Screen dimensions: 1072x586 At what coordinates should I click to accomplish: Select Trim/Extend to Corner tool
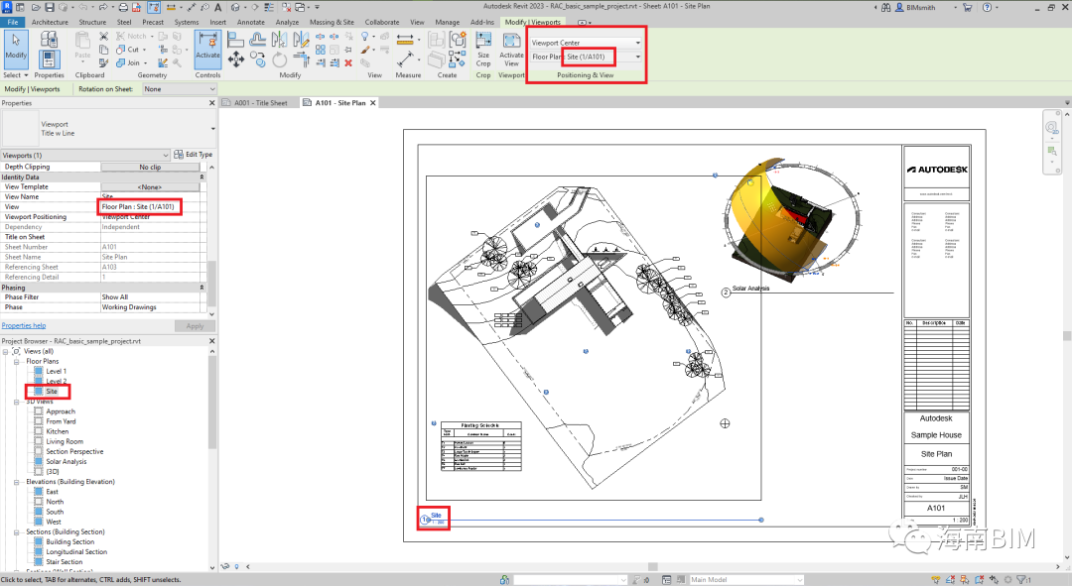(301, 60)
